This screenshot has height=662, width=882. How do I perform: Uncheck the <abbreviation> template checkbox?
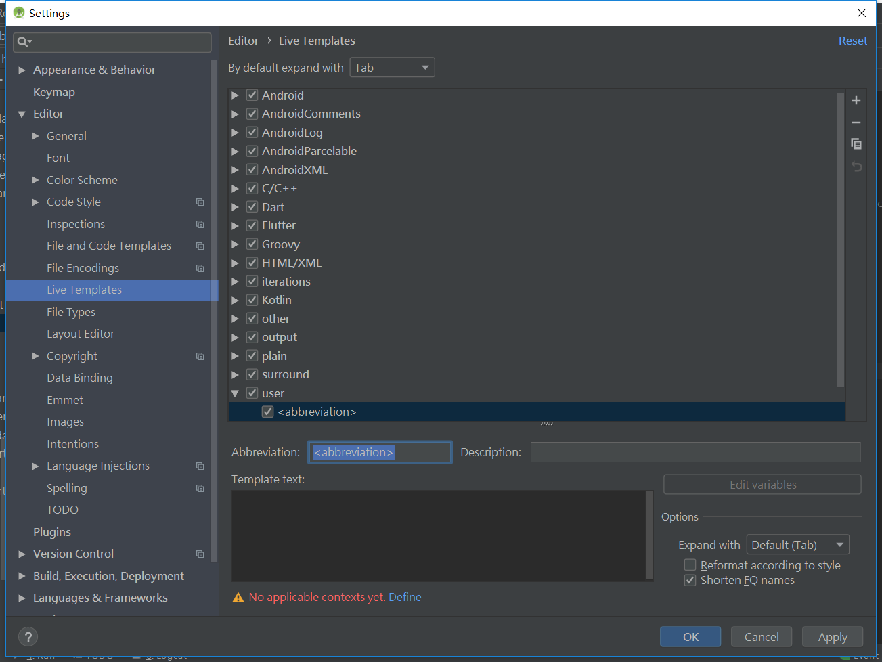coord(267,412)
